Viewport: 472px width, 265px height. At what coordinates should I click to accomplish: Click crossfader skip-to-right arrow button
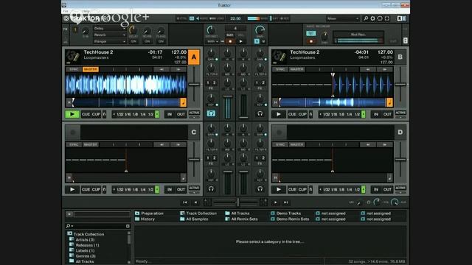coord(285,202)
